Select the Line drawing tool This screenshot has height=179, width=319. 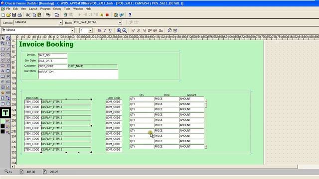8,49
